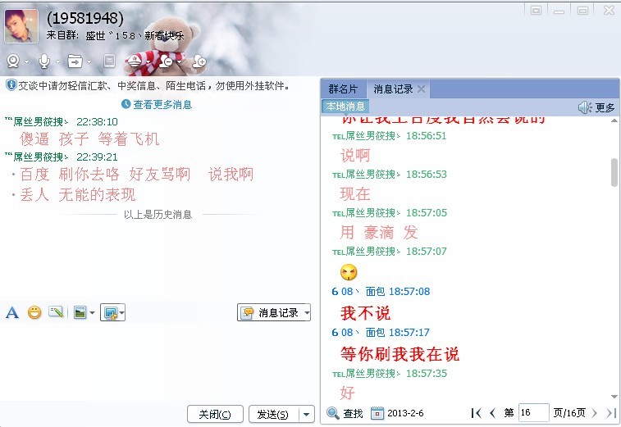Toggle the speaker icon beside 更多
621x427 pixels.
click(x=585, y=107)
